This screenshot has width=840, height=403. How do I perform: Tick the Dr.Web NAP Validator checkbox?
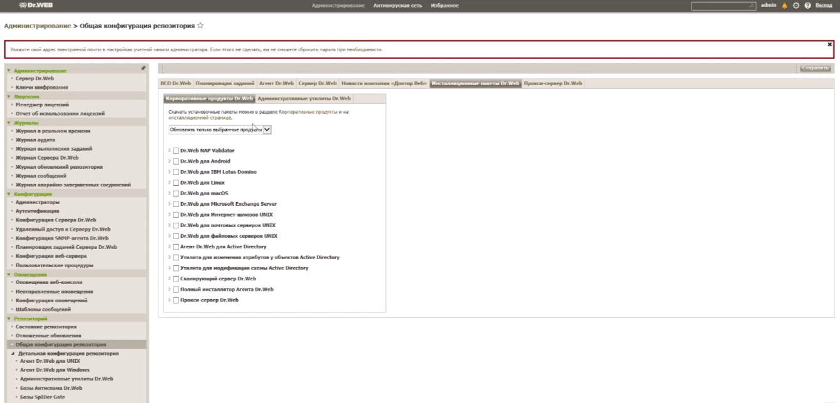176,151
